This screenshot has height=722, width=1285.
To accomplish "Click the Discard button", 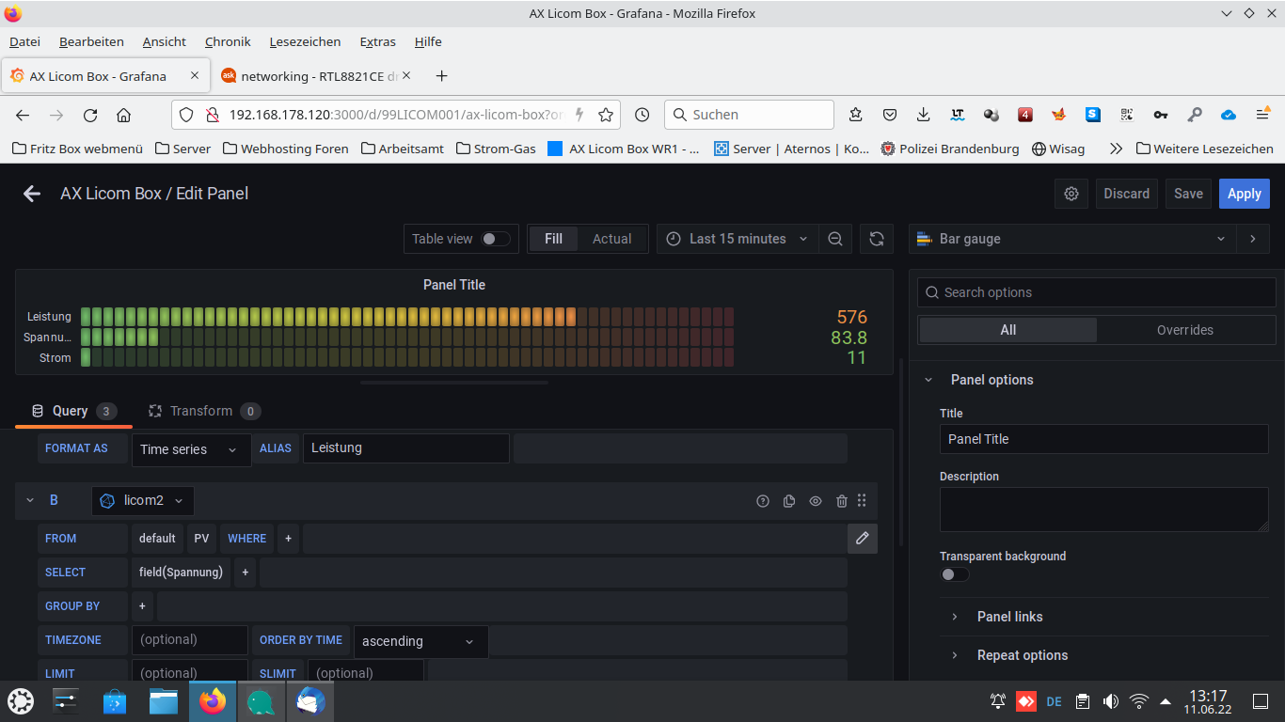I will 1126,194.
